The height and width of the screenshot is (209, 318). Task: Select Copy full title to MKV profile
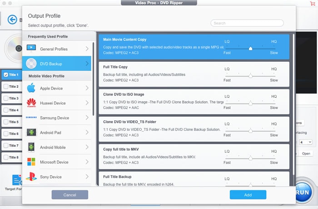pyautogui.click(x=194, y=157)
